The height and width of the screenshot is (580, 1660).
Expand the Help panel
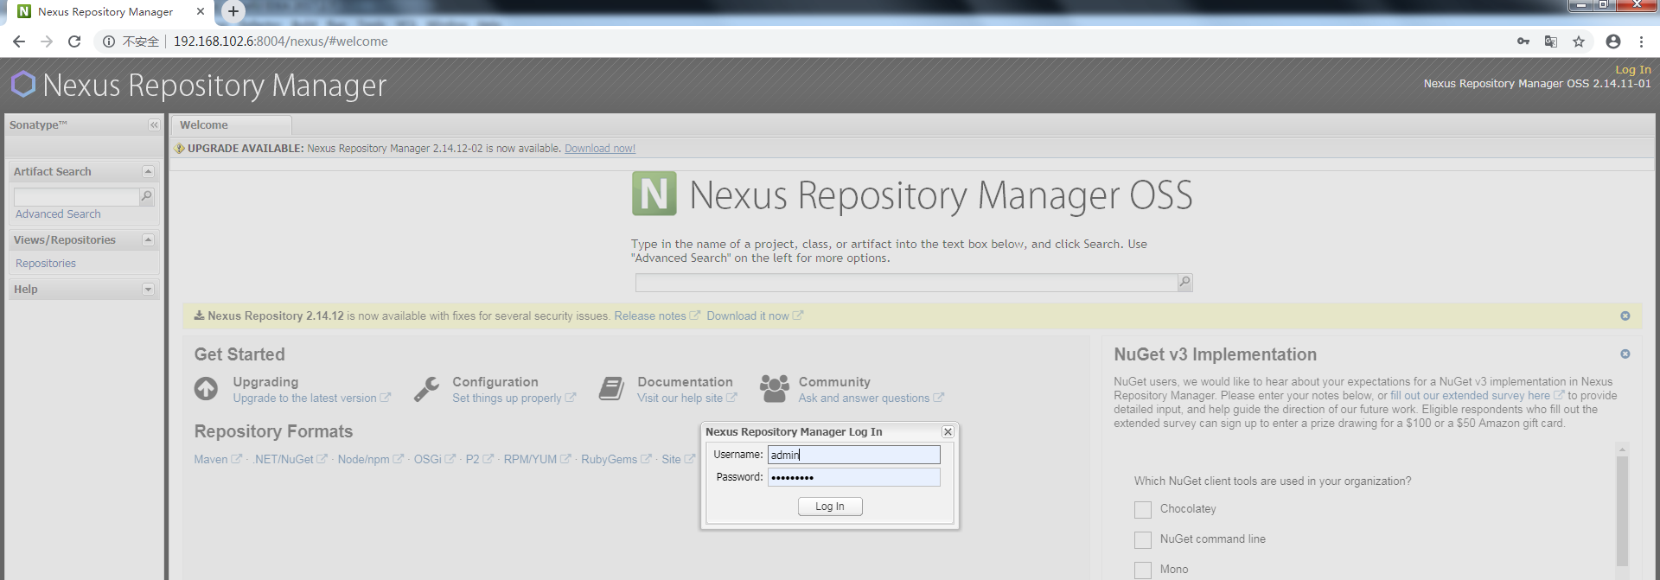[148, 290]
